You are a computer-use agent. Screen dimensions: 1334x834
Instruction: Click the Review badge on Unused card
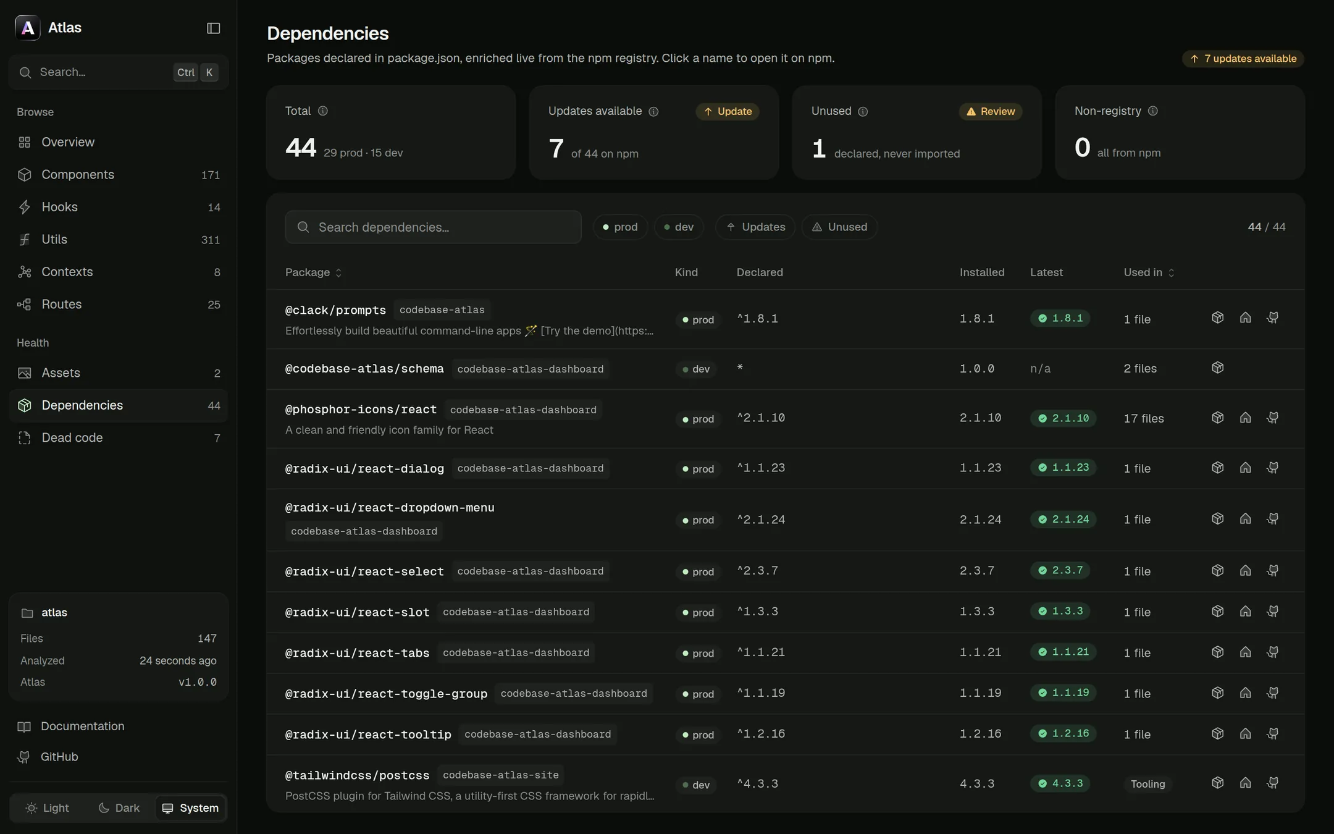[991, 111]
